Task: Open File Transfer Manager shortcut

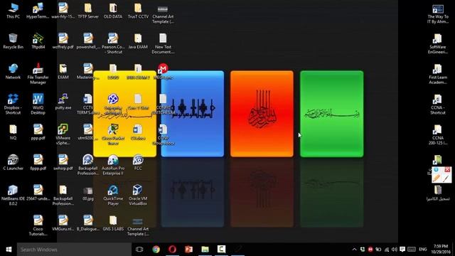Action: coord(38,74)
